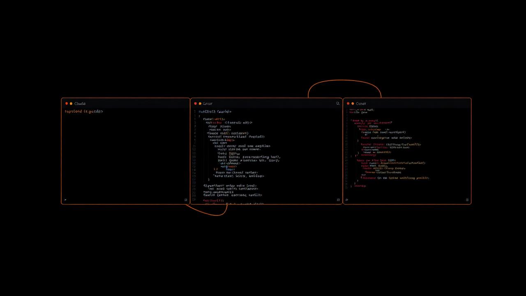Click the prompt arrow icon at the left window's bottom
Image resolution: width=526 pixels, height=296 pixels.
pyautogui.click(x=65, y=200)
